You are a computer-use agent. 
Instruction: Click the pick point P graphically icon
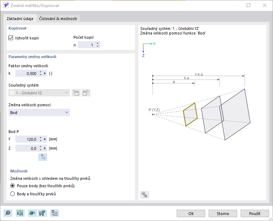click(x=43, y=157)
